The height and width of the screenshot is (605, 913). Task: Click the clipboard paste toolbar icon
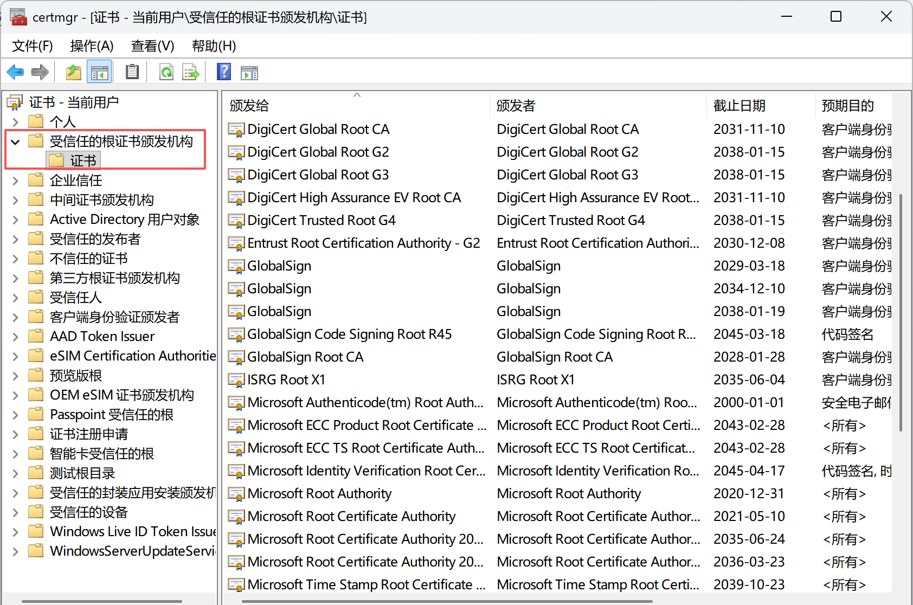[x=132, y=72]
